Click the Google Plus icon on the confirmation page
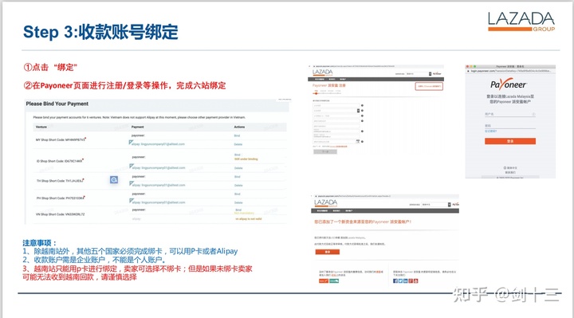The height and width of the screenshot is (318, 574). click(411, 281)
